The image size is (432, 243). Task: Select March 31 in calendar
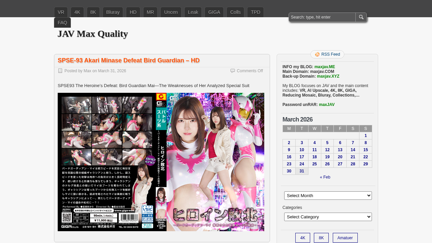pyautogui.click(x=302, y=171)
